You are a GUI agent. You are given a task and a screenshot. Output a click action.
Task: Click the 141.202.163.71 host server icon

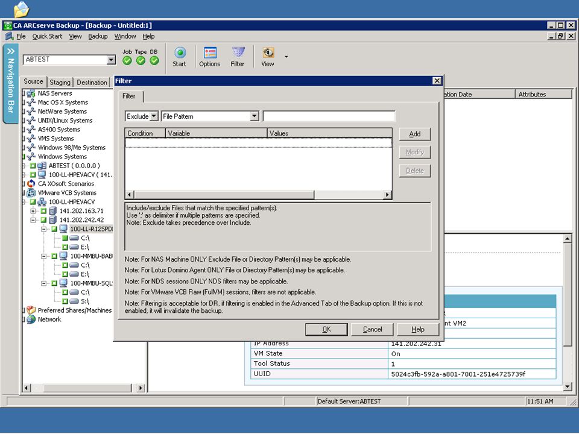(53, 211)
